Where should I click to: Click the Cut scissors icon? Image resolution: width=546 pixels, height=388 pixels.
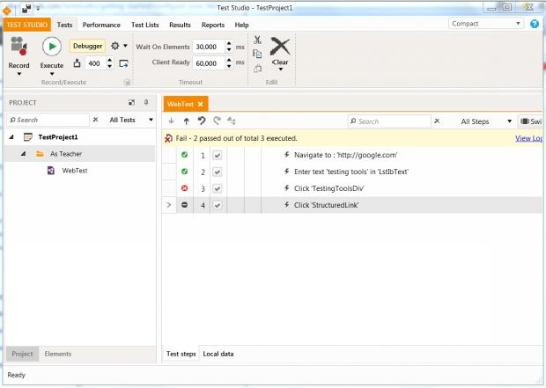point(257,40)
